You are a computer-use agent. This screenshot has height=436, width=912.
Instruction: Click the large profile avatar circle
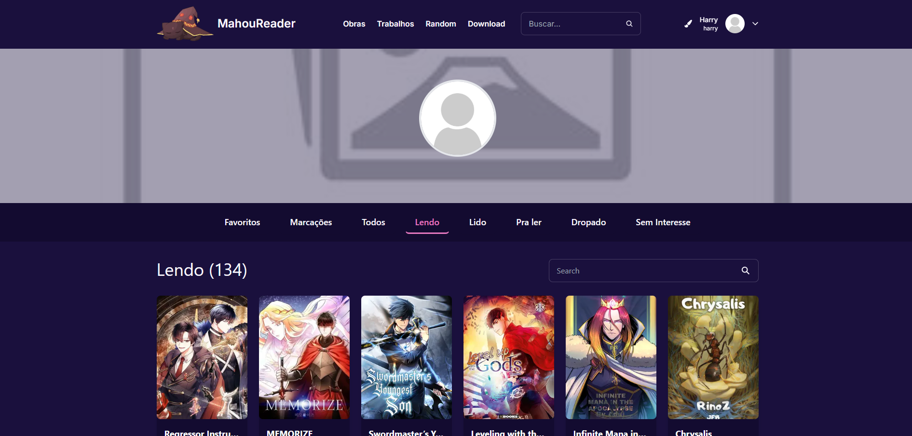click(457, 118)
